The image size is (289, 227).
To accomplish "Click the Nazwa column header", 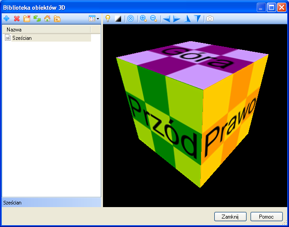I will click(46, 29).
